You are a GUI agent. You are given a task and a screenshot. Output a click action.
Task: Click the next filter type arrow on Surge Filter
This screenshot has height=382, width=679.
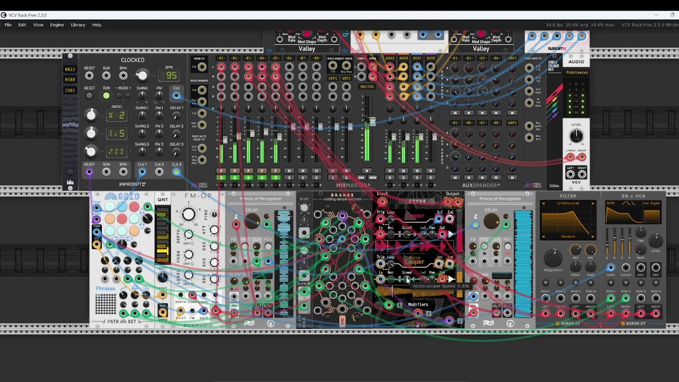tap(593, 204)
